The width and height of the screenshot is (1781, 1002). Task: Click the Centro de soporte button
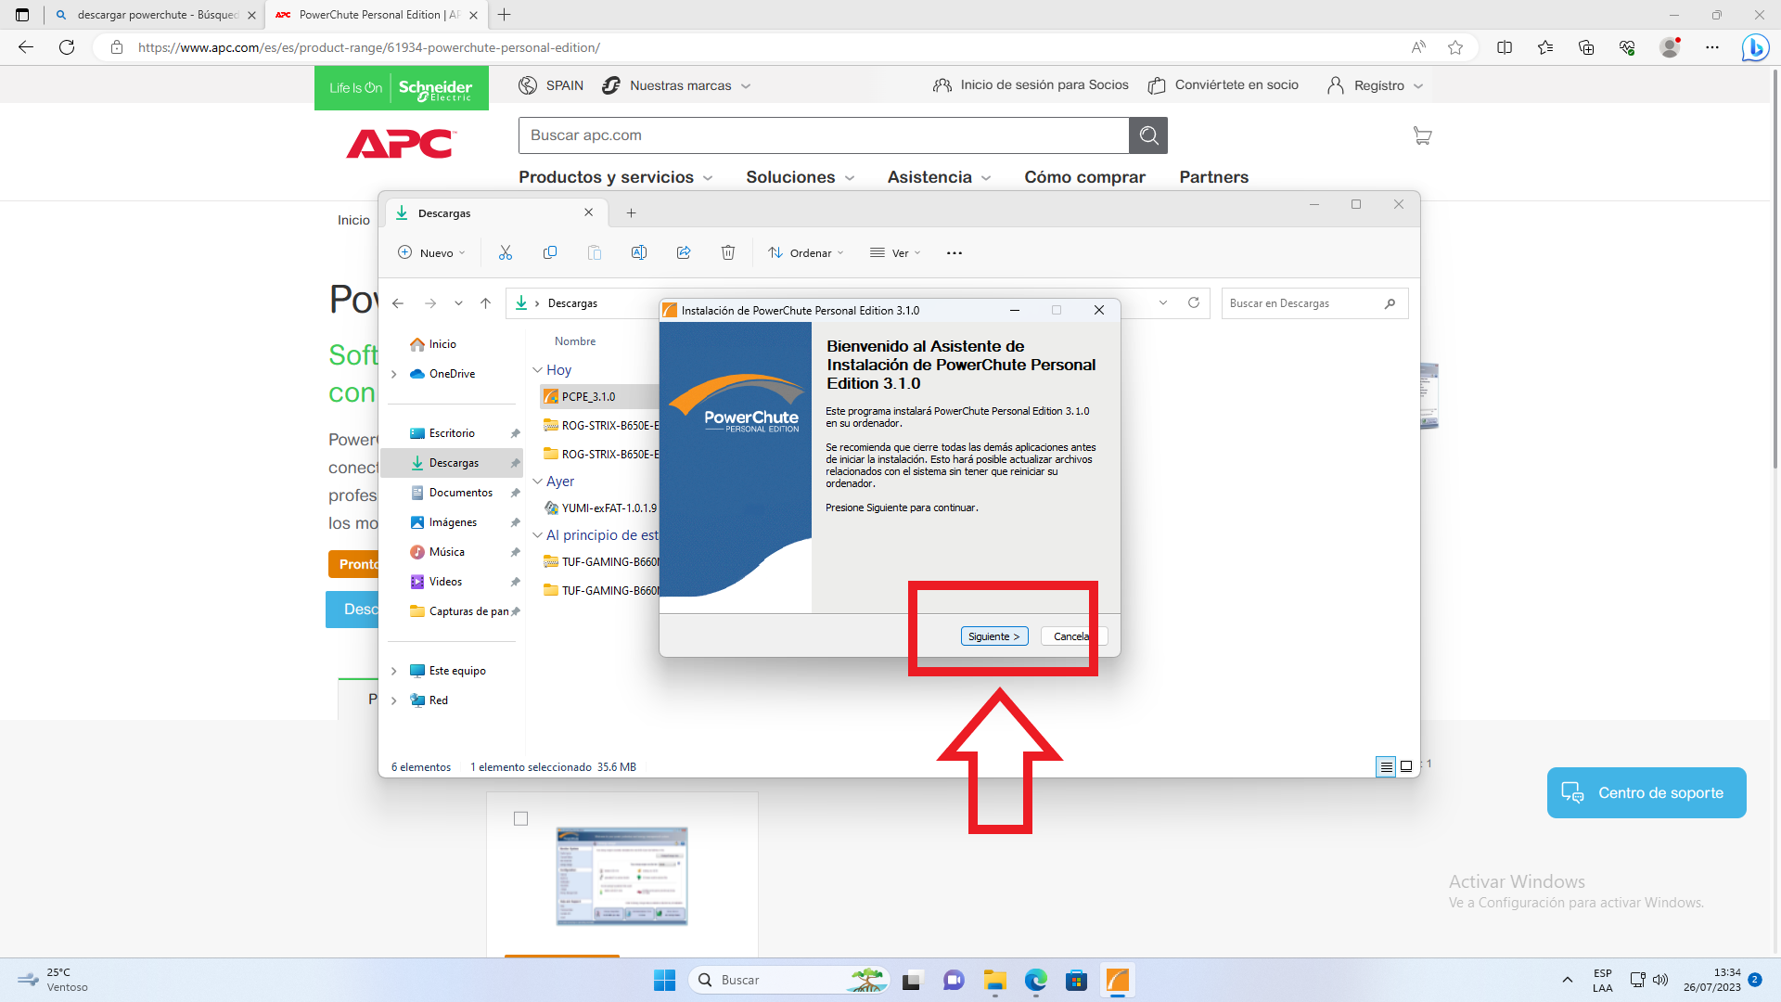[x=1646, y=792]
